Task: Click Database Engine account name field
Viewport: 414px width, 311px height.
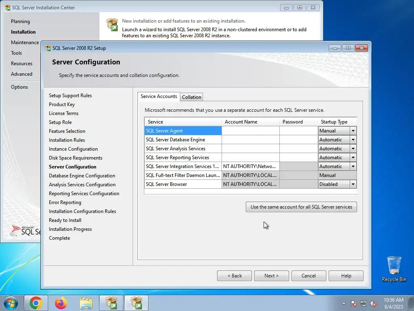Action: (251, 140)
